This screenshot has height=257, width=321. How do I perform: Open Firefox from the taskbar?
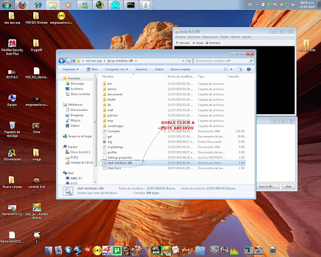(x=23, y=4)
